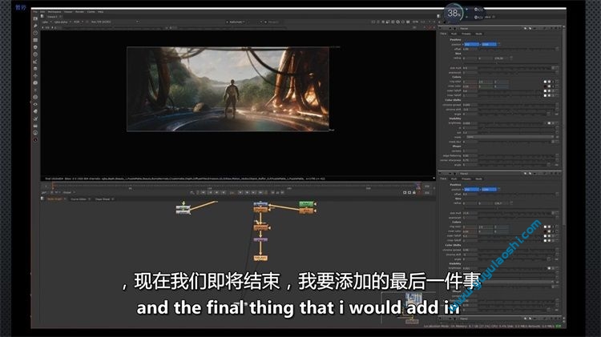The image size is (601, 337).
Task: Open the Filter nodes toolbar icon
Action: (35, 54)
